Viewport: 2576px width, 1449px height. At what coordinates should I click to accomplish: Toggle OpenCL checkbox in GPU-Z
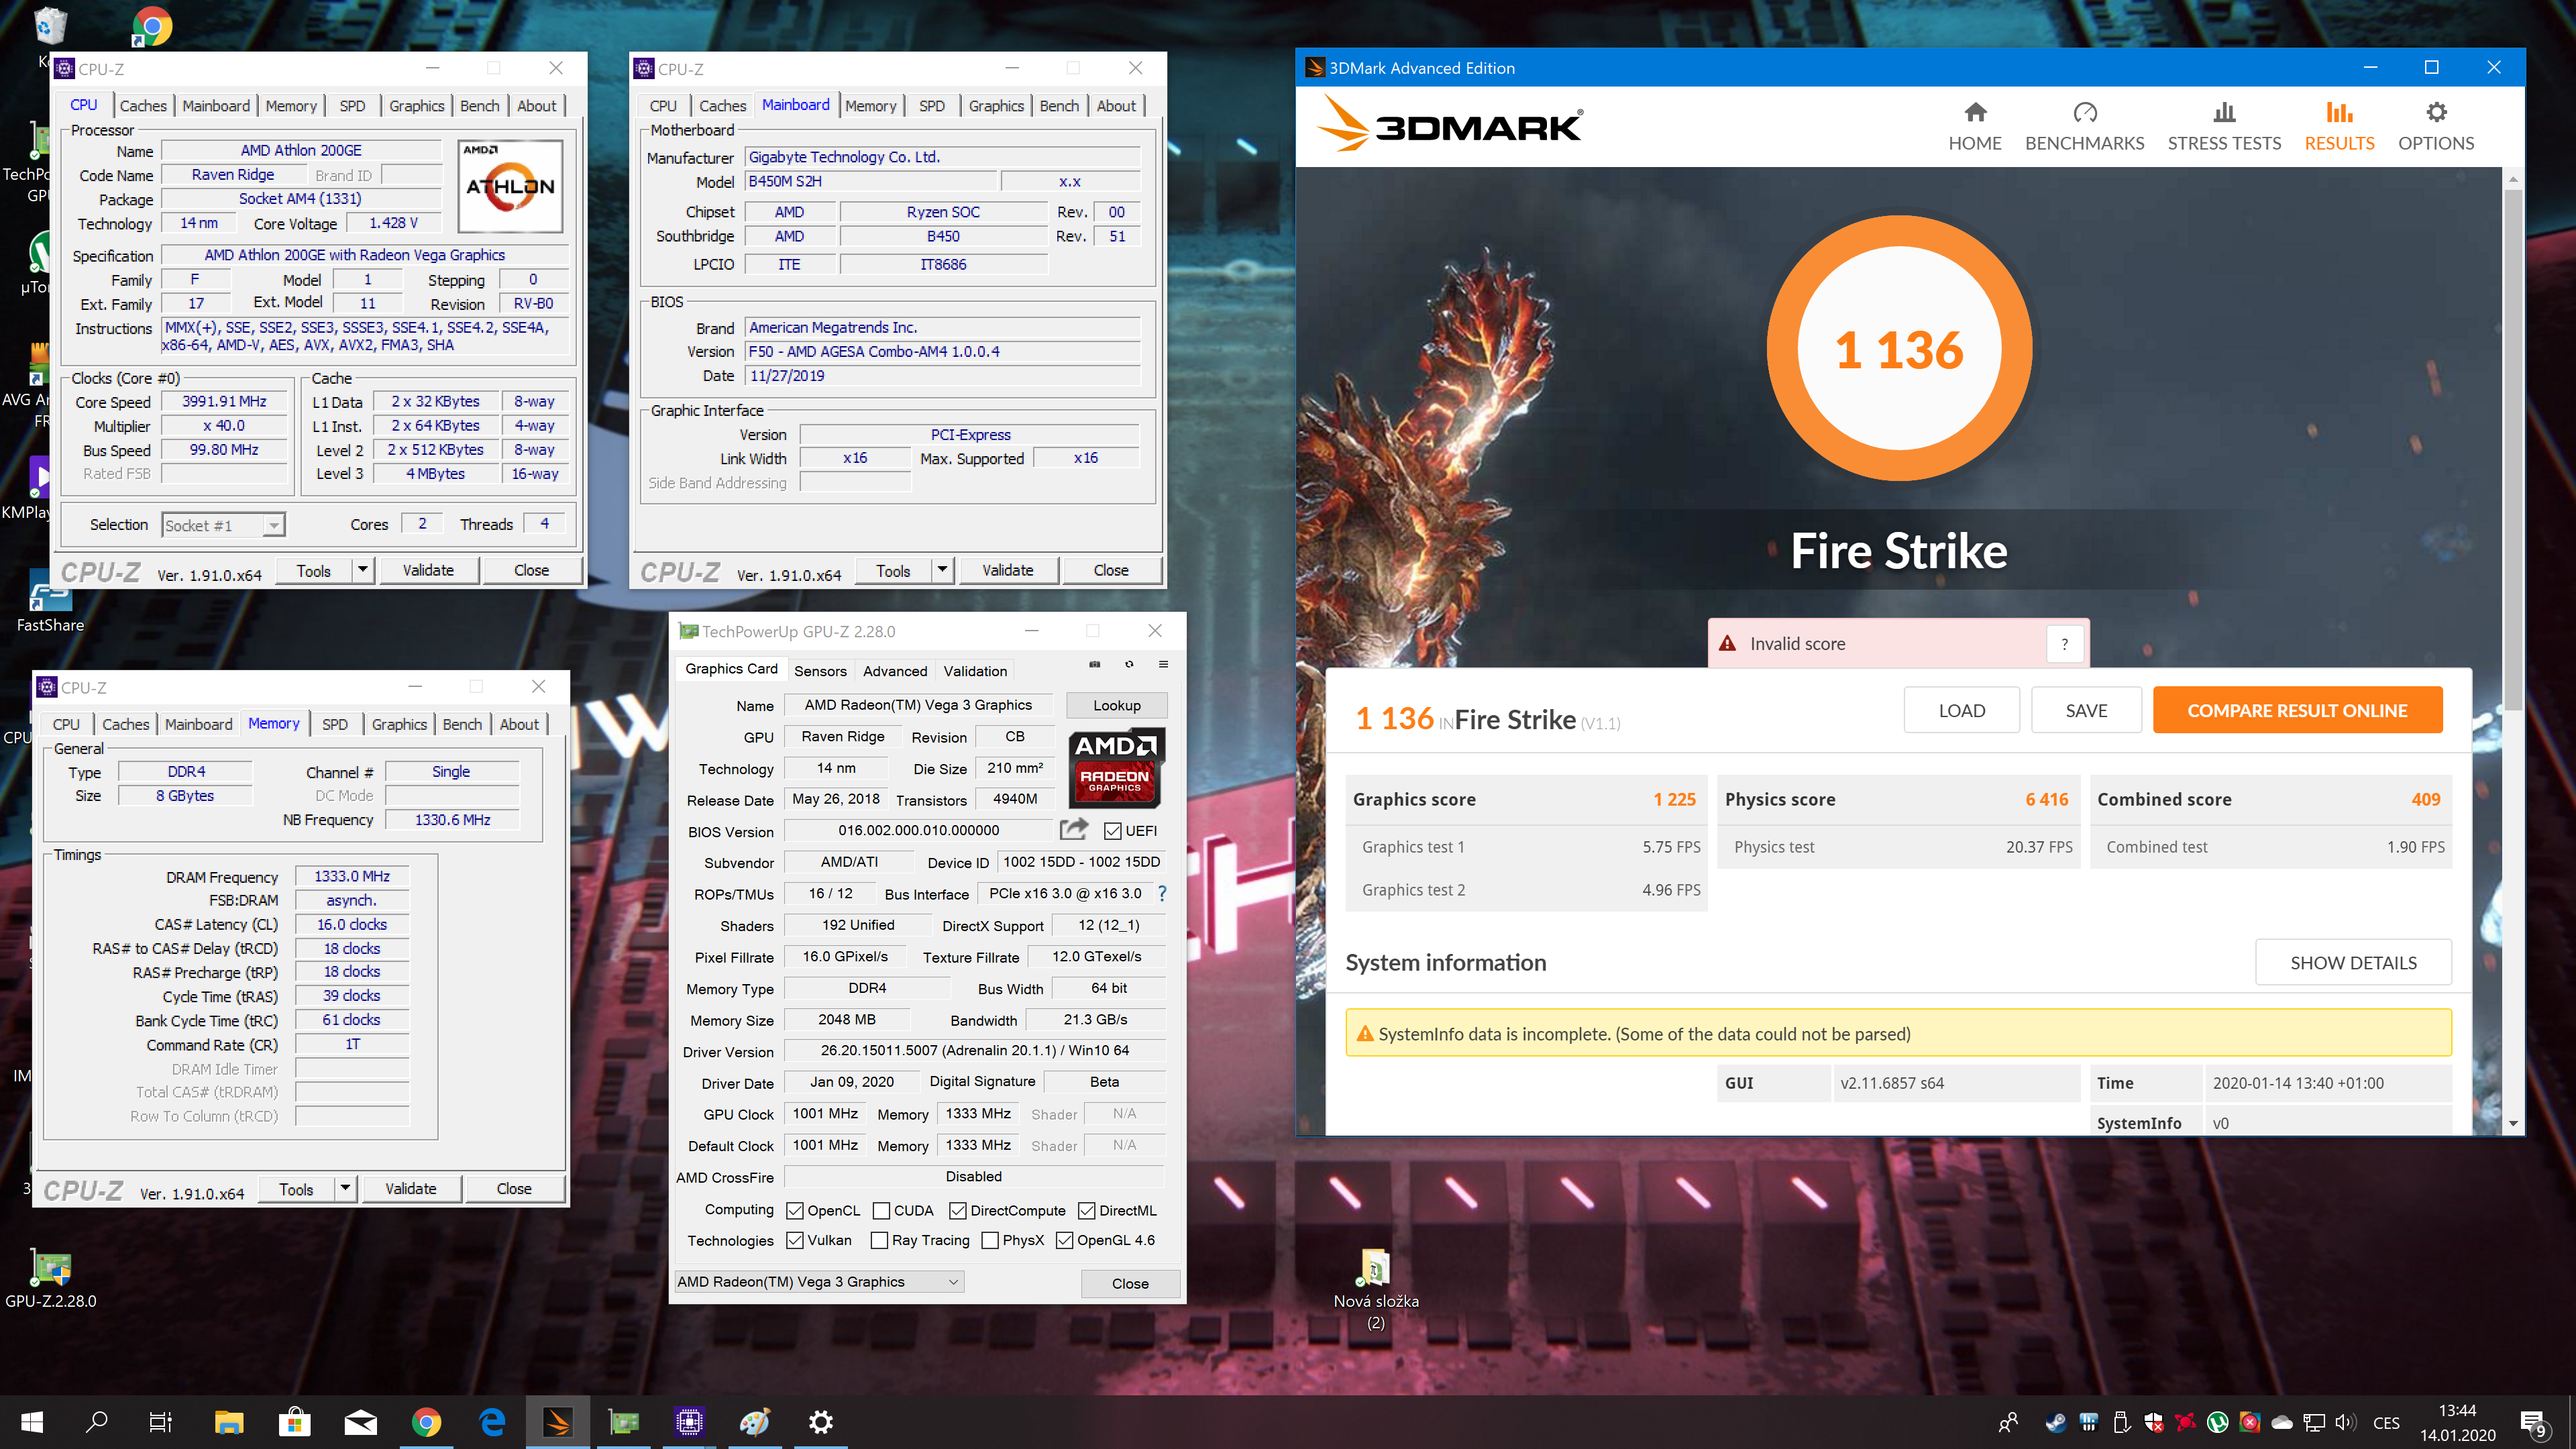pos(795,1210)
